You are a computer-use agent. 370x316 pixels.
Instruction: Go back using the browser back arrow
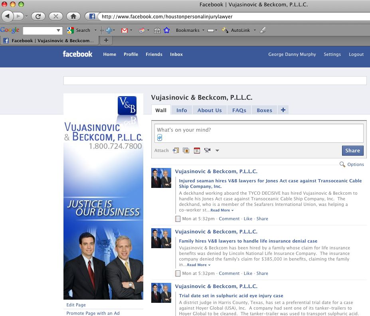(7, 16)
